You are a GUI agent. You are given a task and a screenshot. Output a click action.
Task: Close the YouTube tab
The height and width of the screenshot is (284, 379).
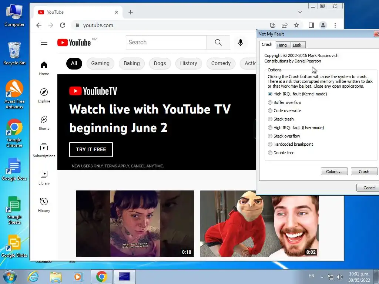point(117,12)
